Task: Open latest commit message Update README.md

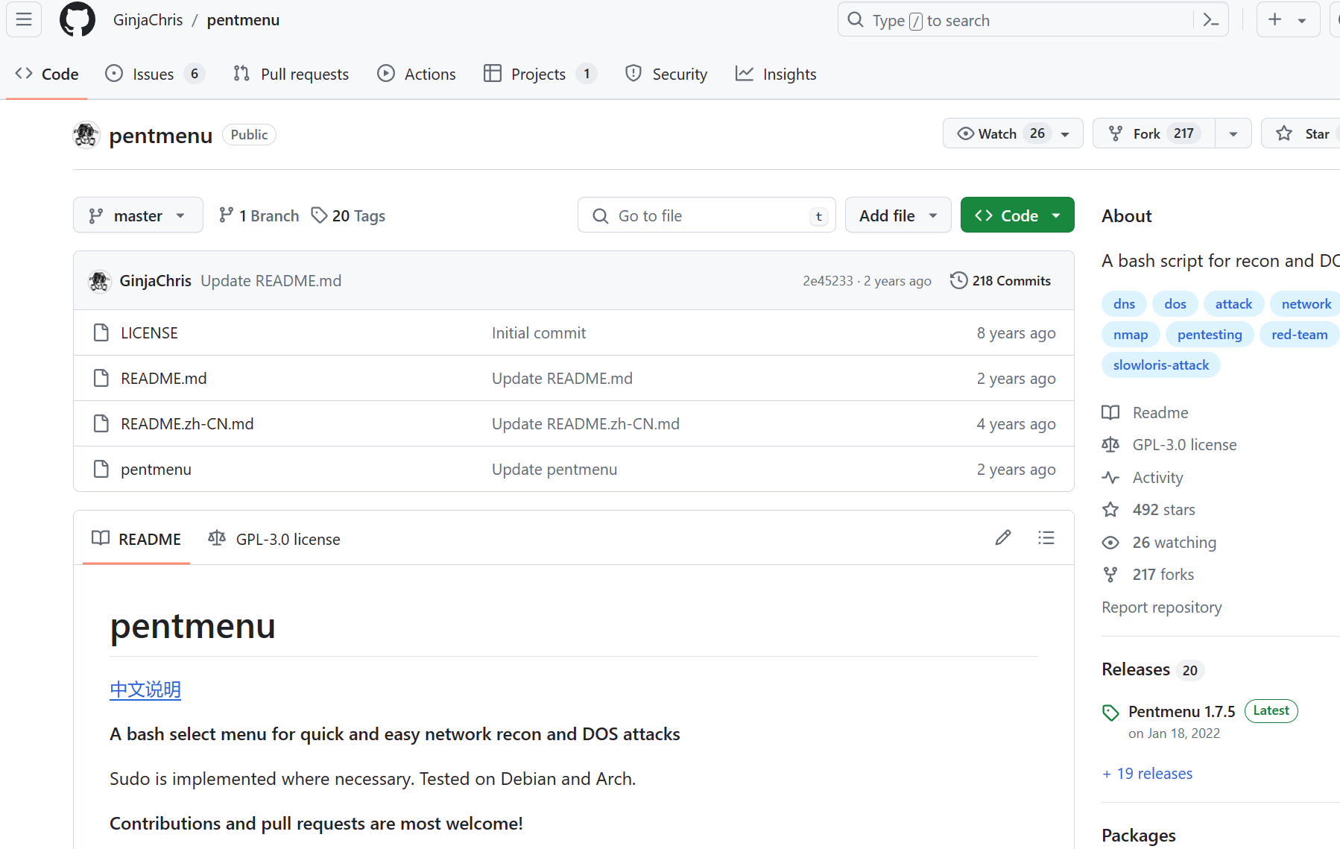Action: tap(271, 281)
